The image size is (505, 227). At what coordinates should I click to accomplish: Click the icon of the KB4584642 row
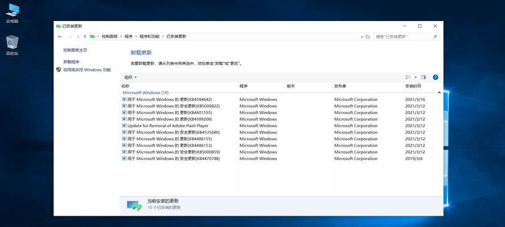coord(124,100)
